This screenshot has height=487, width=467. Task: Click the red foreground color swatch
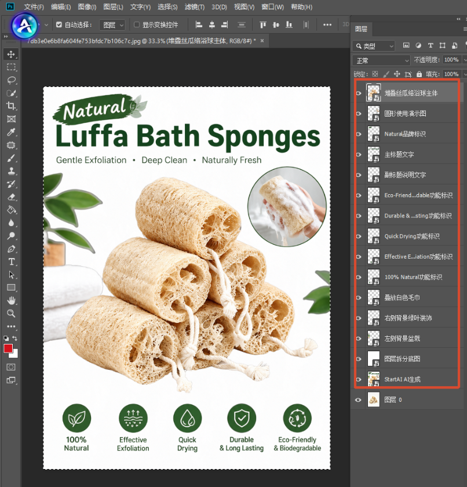pos(8,348)
